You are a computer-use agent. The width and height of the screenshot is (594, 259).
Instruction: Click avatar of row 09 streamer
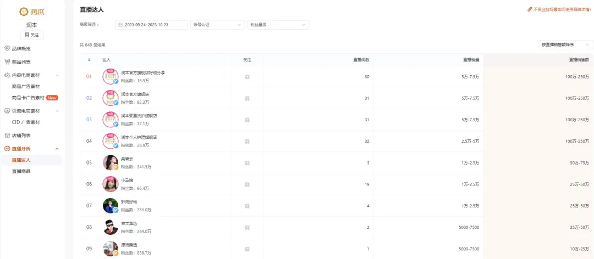(x=111, y=249)
